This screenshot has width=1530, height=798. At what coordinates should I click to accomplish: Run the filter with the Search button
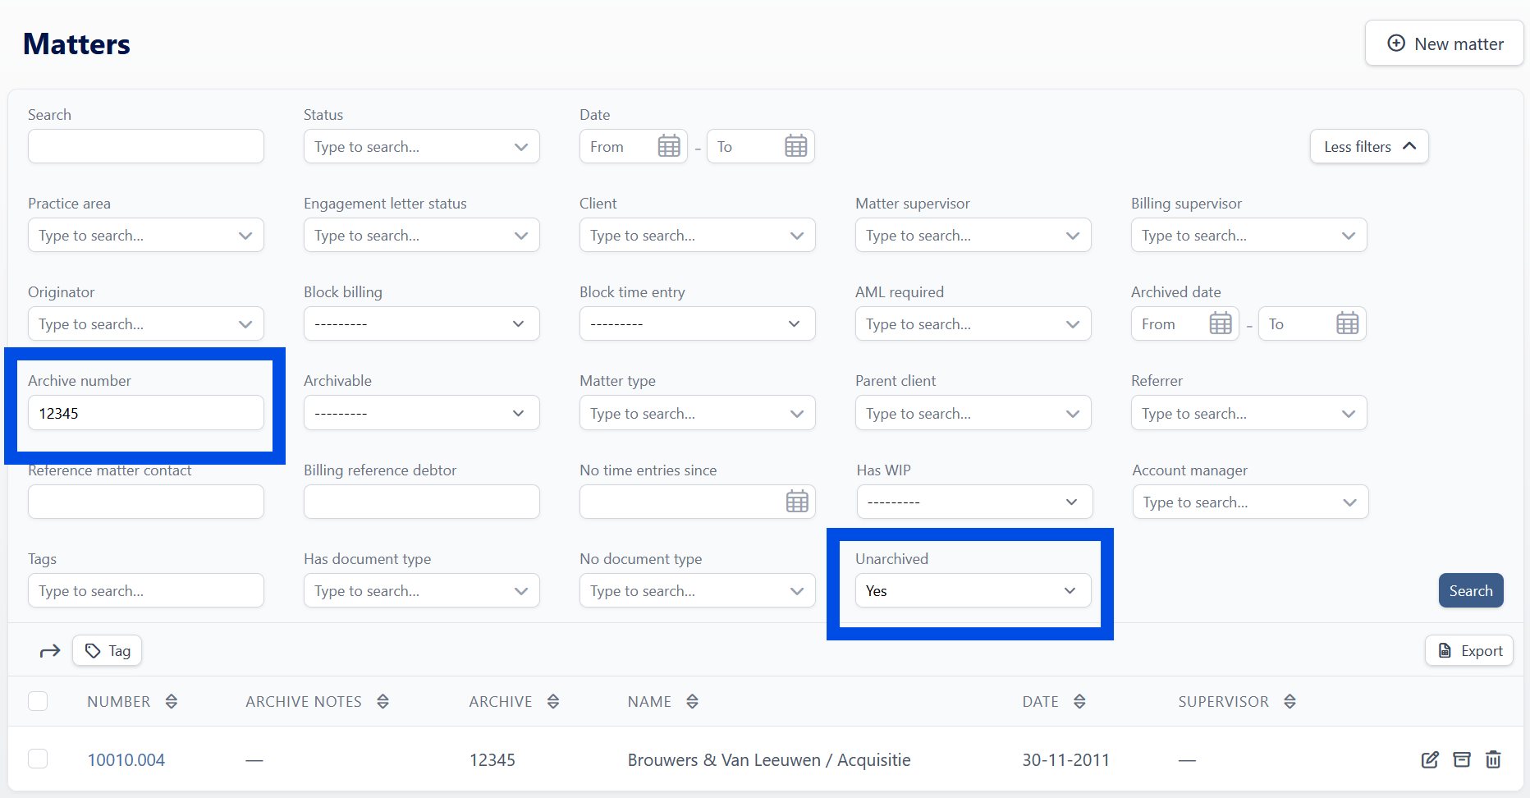[x=1471, y=590]
